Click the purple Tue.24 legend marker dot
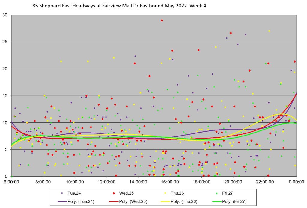The image size is (307, 208). point(61,193)
